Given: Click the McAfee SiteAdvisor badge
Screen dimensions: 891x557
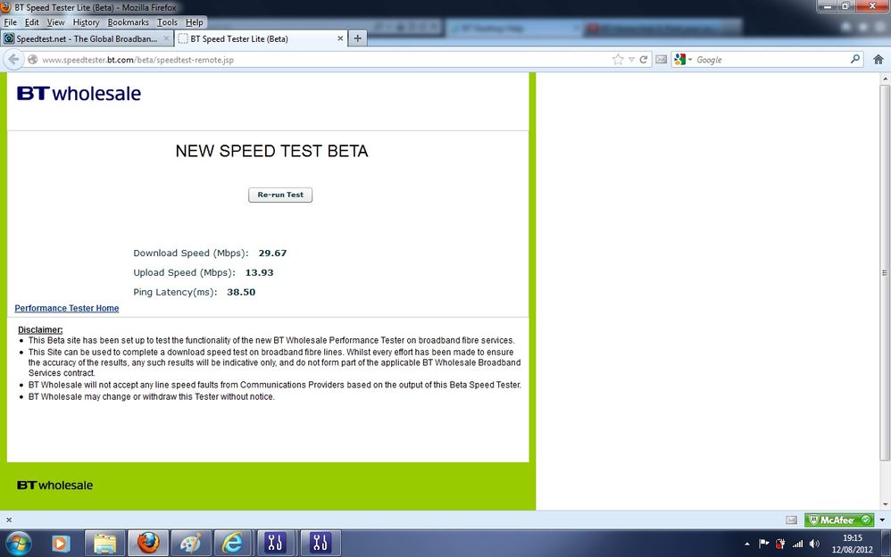Looking at the screenshot, I should (838, 520).
